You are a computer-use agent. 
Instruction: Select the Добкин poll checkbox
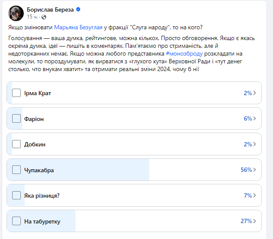pos(16,144)
